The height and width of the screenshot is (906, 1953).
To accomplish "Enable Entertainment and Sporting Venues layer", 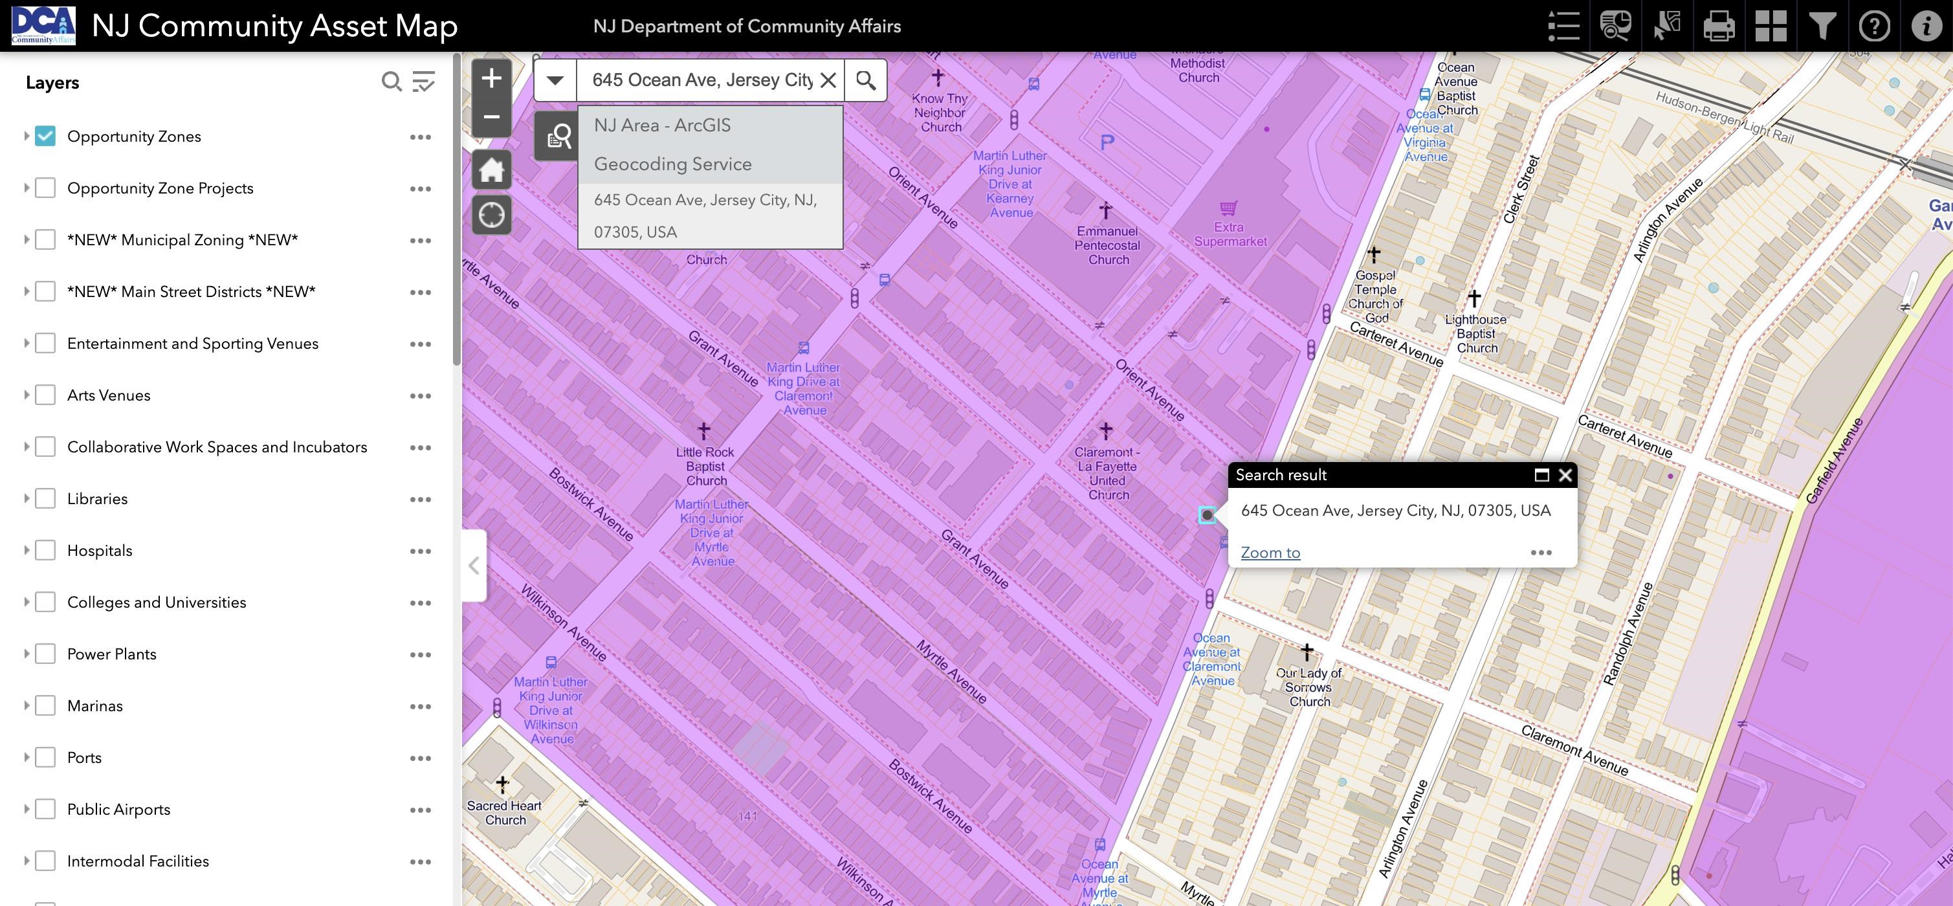I will click(45, 344).
